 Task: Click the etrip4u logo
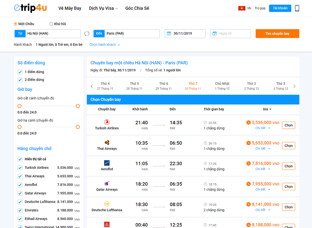coord(29,8)
